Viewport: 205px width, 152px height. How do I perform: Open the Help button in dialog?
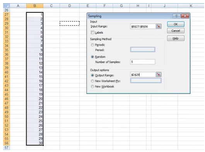[x=176, y=38]
